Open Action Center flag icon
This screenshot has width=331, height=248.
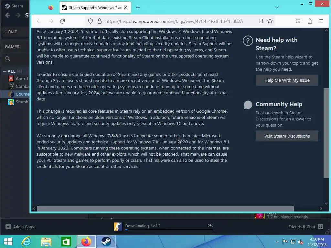[285, 242]
